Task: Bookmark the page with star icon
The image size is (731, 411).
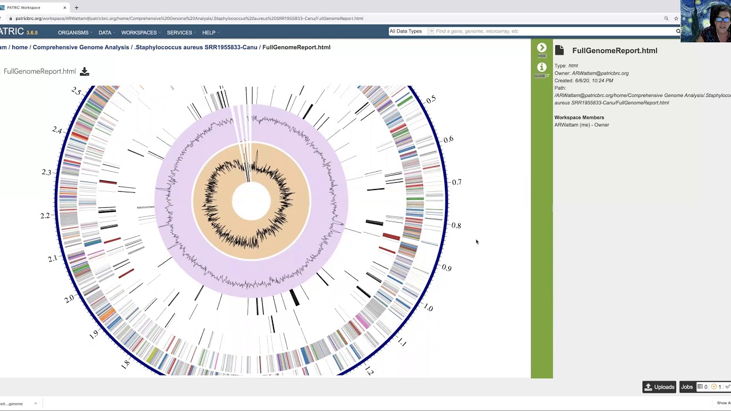Action: click(x=676, y=18)
